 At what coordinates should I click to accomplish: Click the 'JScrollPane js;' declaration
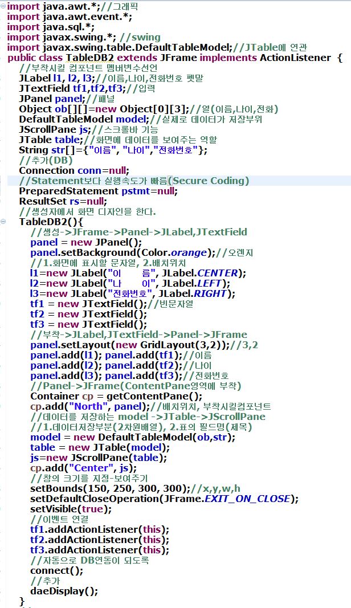coord(88,129)
